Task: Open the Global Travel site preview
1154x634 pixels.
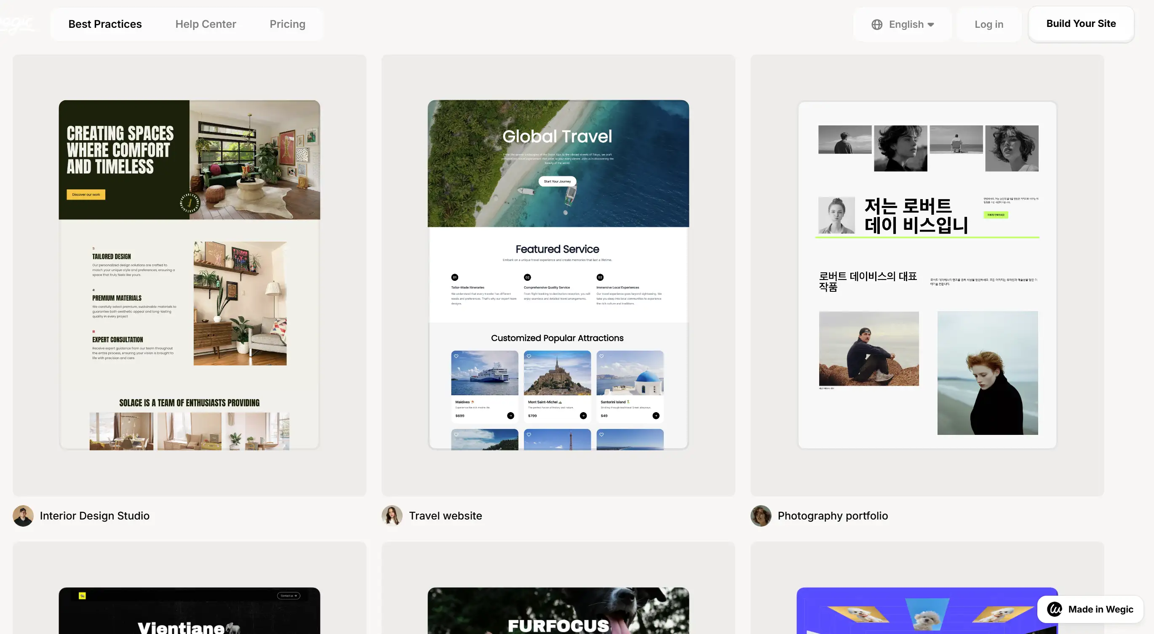Action: click(x=558, y=275)
